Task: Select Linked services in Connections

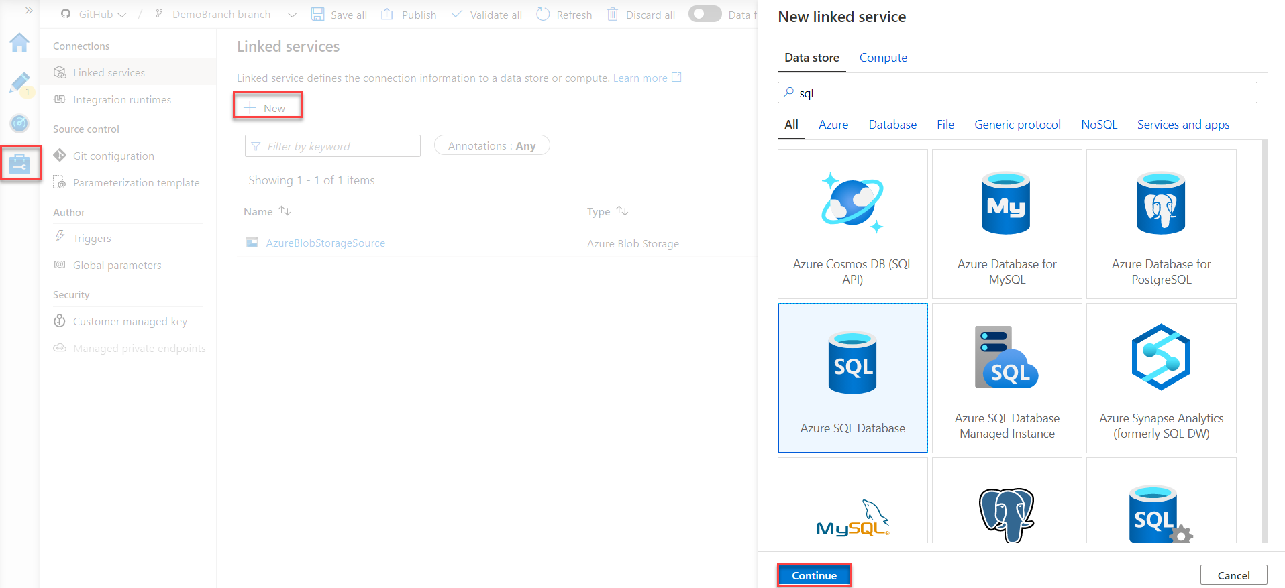Action: pos(127,72)
